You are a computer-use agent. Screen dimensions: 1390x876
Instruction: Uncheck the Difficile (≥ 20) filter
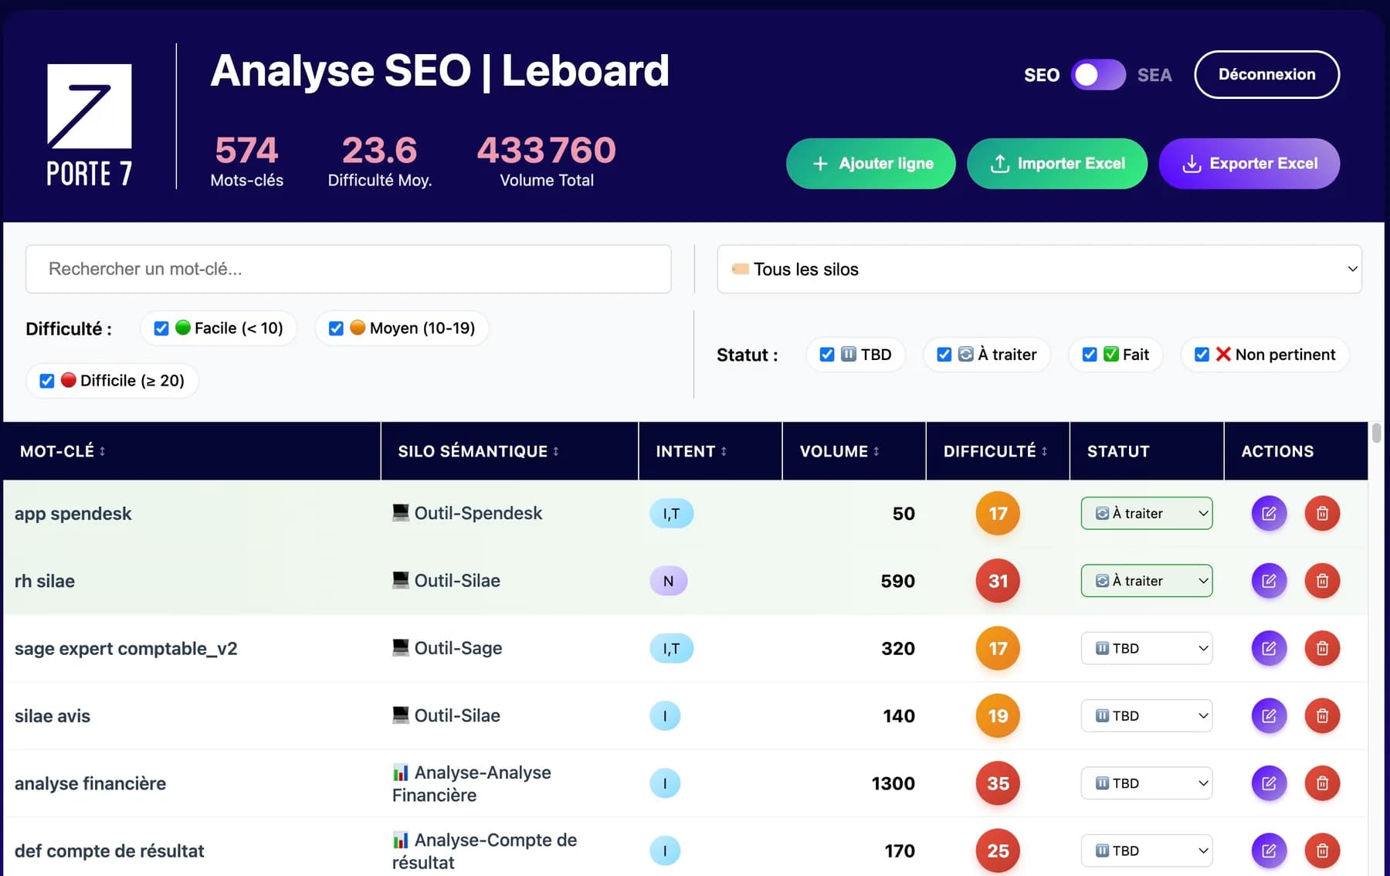(47, 381)
